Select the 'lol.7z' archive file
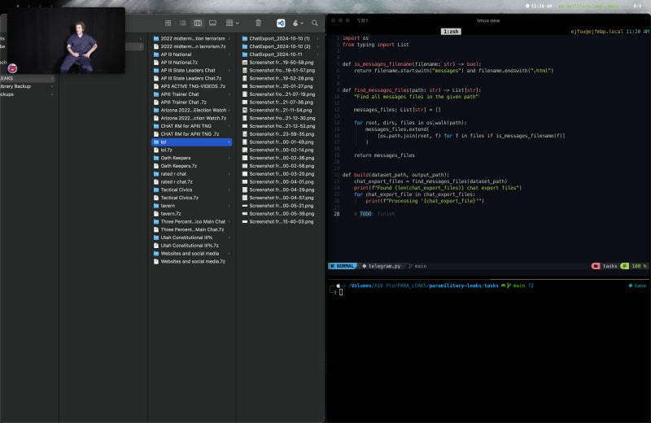Image resolution: width=651 pixels, height=423 pixels. pos(192,150)
